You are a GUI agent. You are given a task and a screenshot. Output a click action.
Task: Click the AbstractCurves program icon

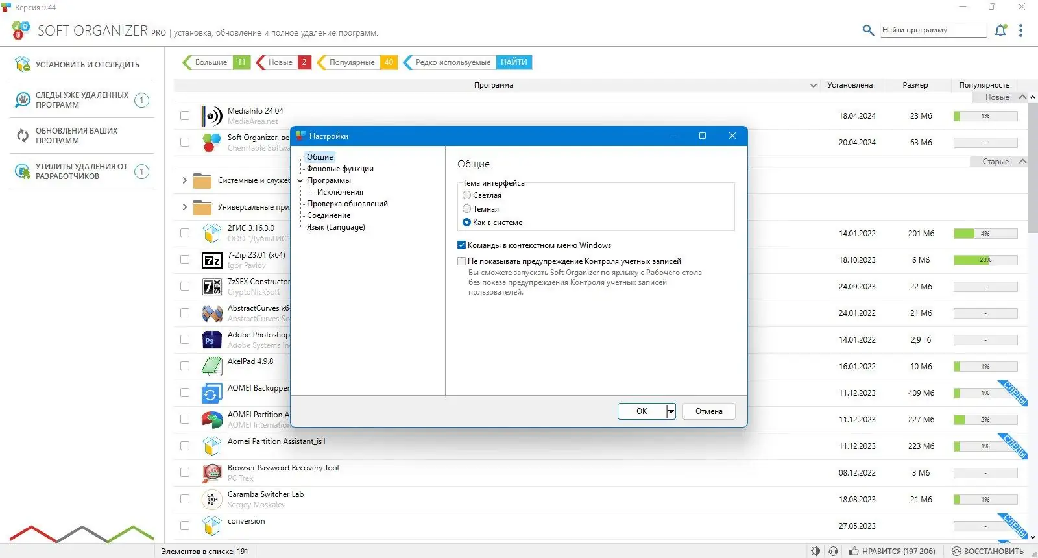click(211, 313)
